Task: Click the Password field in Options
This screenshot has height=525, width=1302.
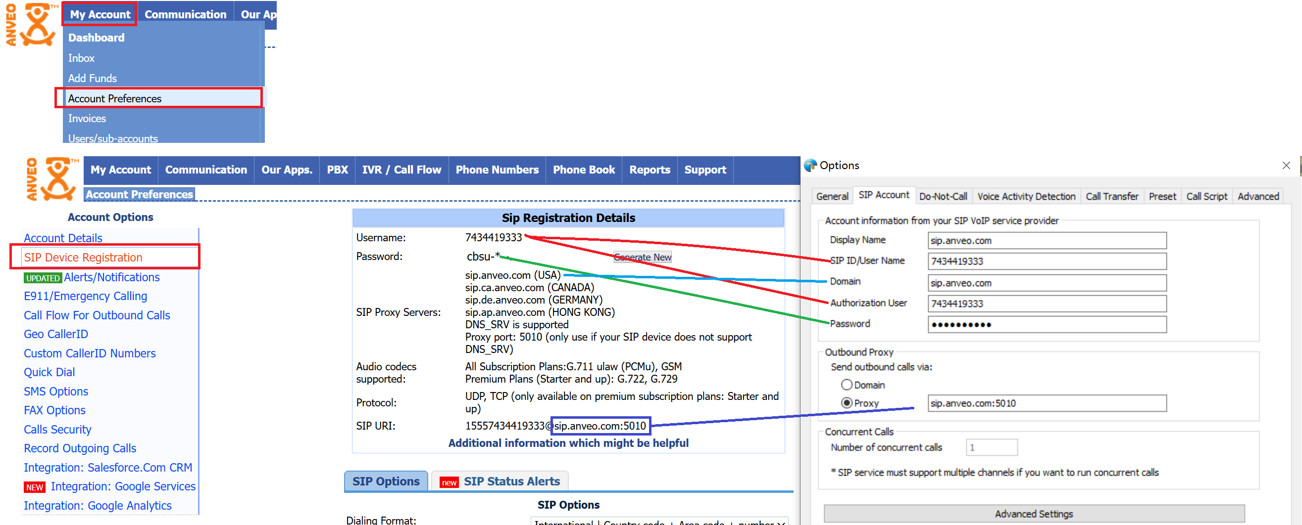Action: [x=1047, y=325]
